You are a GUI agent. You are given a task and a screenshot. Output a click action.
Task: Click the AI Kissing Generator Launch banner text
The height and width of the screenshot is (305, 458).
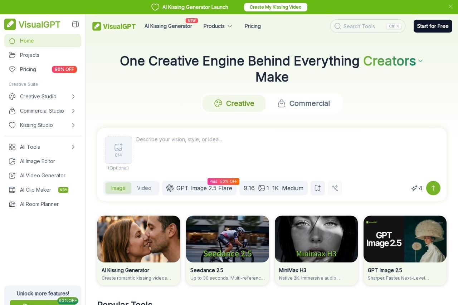[195, 7]
